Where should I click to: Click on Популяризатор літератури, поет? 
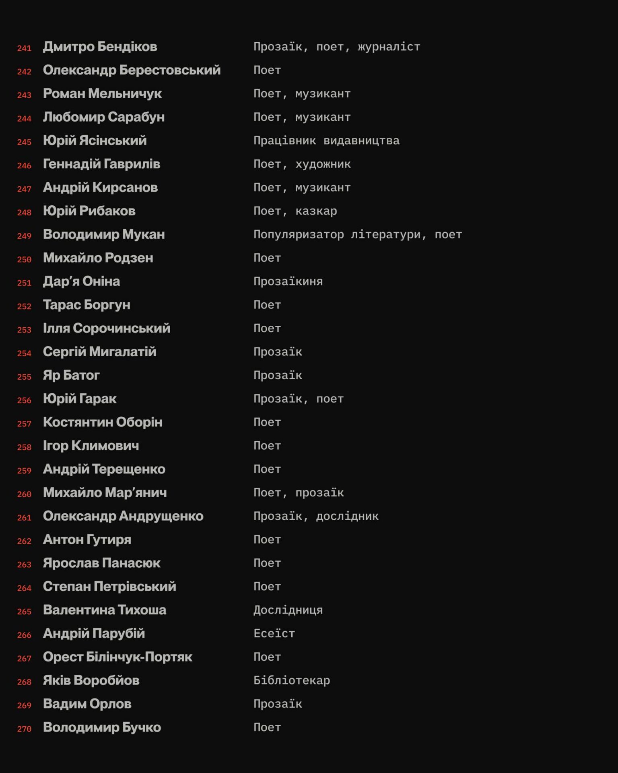[358, 234]
